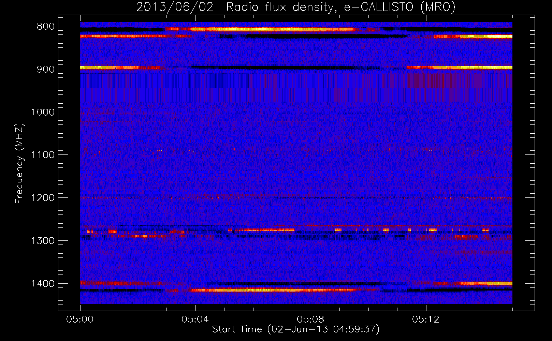Viewport: 552px width, 341px height.
Task: Click the 1400 frequency tick label
Action: click(43, 284)
